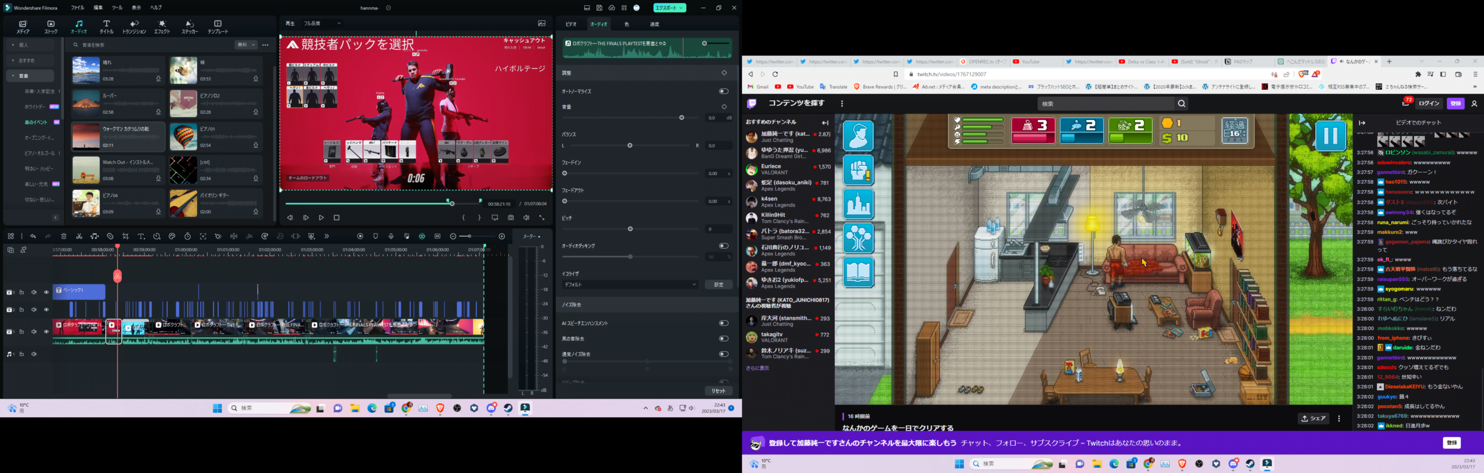Click the balance (バランス) slider handle

(x=630, y=145)
